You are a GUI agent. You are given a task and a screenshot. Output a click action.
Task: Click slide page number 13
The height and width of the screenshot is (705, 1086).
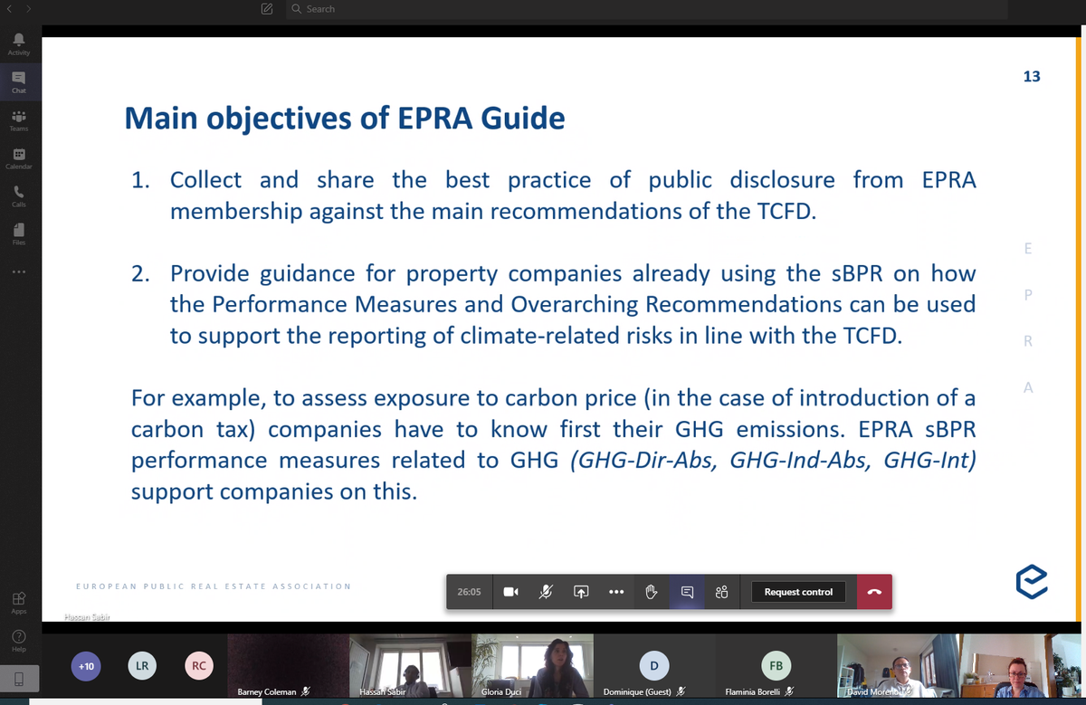1032,77
